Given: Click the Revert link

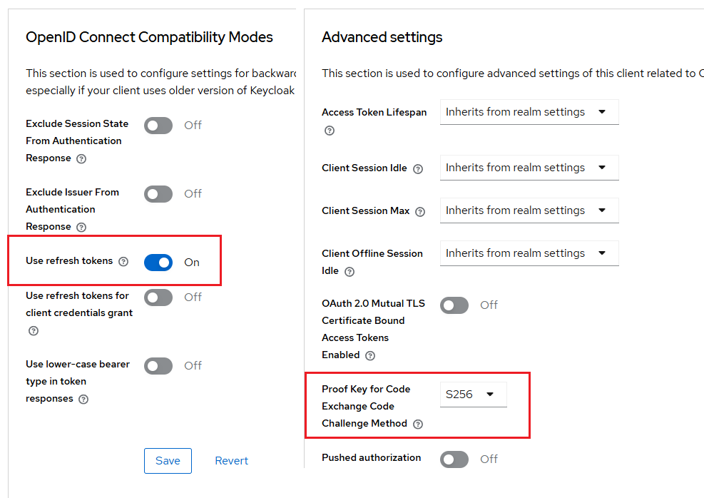Looking at the screenshot, I should (x=232, y=461).
